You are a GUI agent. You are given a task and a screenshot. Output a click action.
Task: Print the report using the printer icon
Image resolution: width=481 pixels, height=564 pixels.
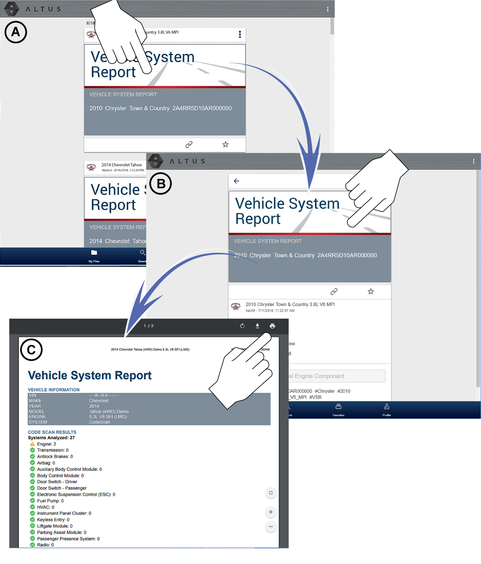pos(272,326)
